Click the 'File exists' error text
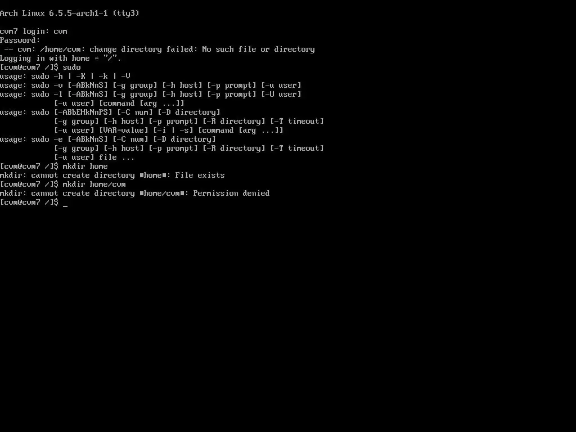This screenshot has height=432, width=576. (x=200, y=175)
